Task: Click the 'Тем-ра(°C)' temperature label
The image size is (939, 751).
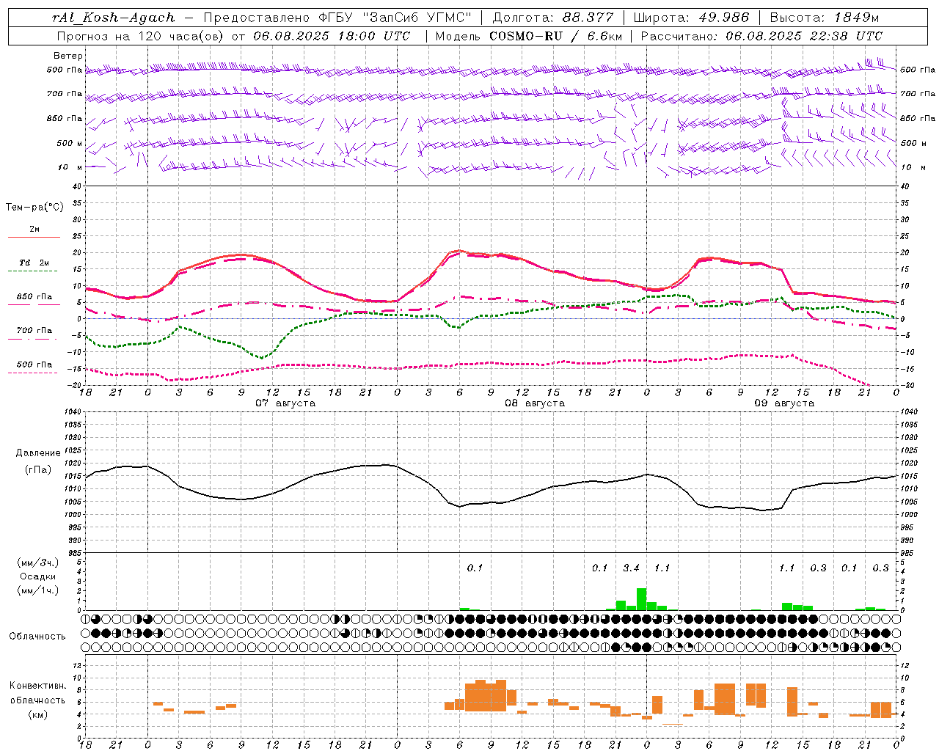Action: [x=34, y=208]
